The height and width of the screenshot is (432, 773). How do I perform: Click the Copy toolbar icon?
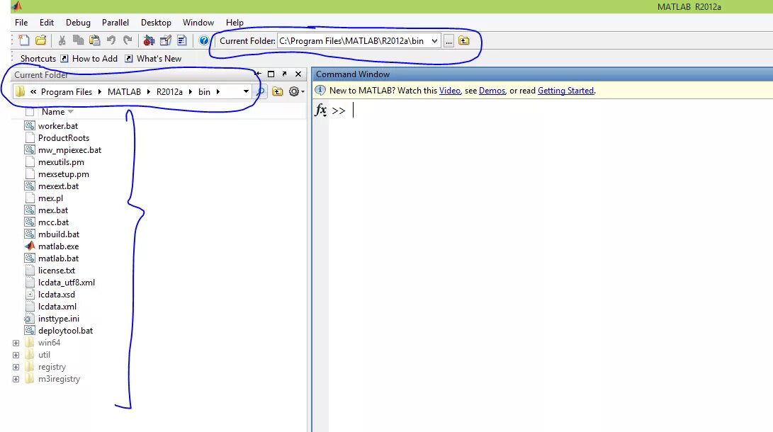click(78, 40)
